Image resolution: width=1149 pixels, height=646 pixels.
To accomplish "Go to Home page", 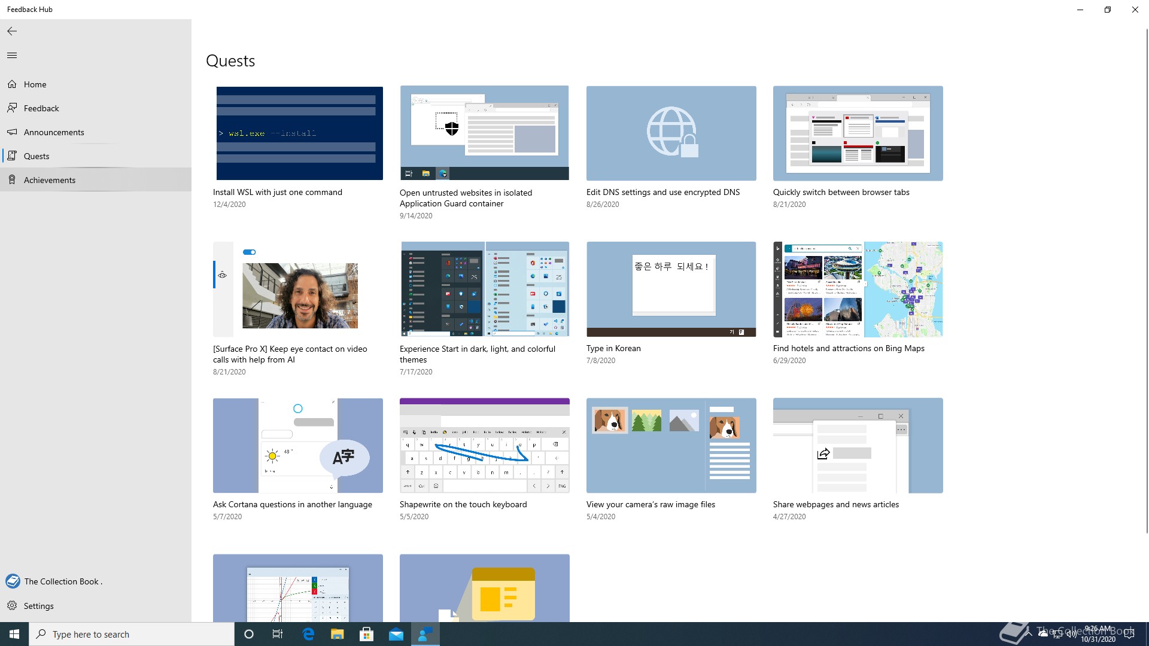I will point(96,84).
